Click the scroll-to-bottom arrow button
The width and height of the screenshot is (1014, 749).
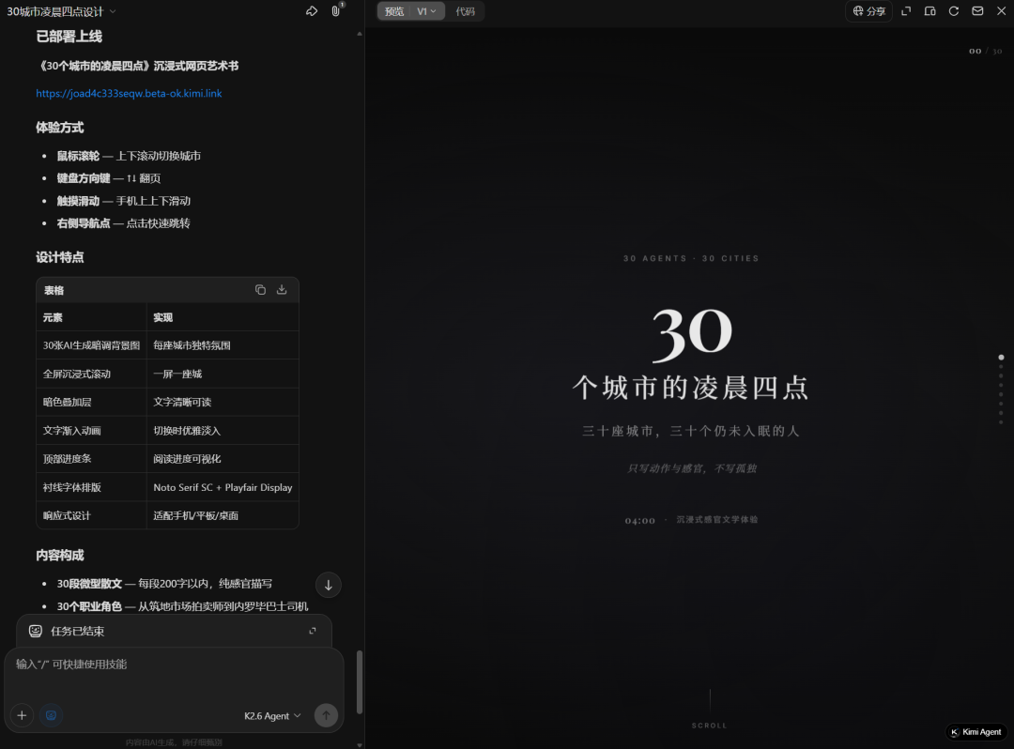329,585
